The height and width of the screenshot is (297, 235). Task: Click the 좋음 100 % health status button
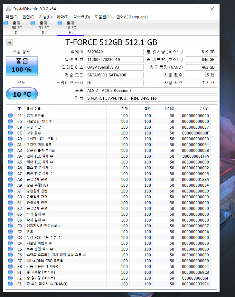(x=22, y=66)
